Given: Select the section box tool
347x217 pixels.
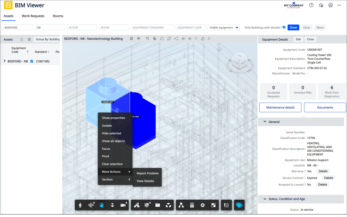Looking at the screenshot, I should tap(147, 205).
